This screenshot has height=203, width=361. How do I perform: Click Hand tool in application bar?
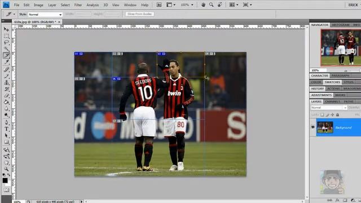tap(203, 5)
